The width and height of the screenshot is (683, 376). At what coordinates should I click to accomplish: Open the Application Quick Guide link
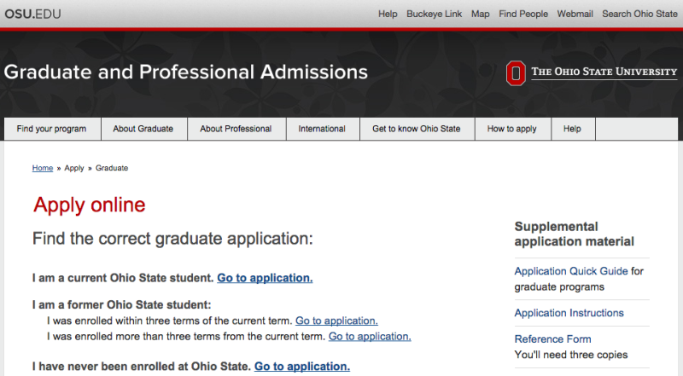(571, 271)
